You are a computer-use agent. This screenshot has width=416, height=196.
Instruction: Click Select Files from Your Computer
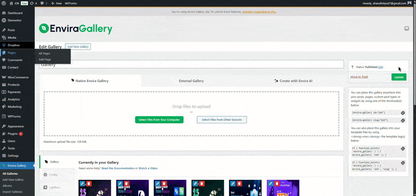(159, 120)
